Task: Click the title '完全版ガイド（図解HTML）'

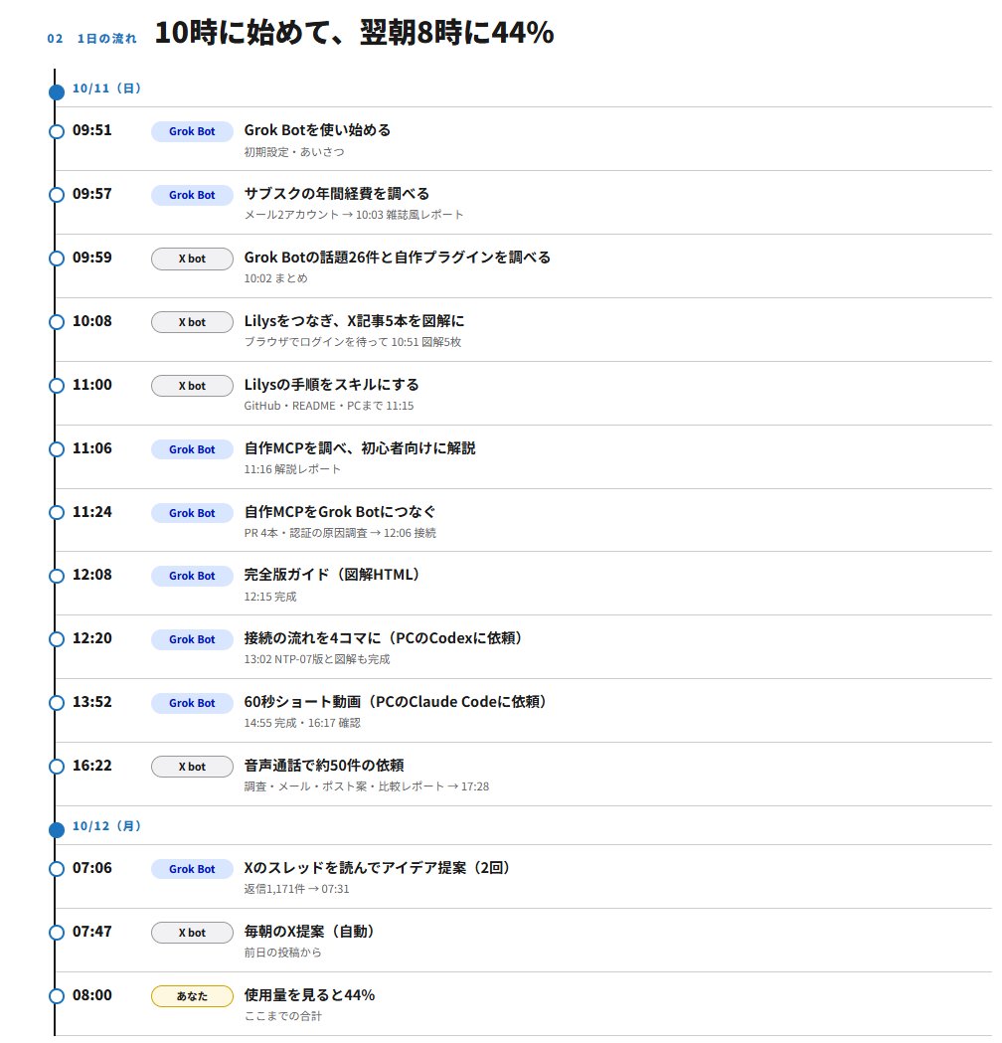Action: (x=332, y=575)
